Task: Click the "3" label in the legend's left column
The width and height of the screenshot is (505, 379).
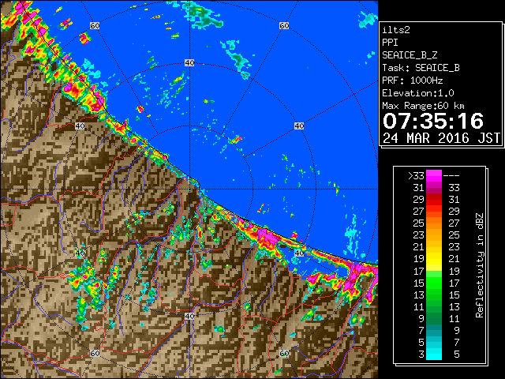Action: click(421, 355)
